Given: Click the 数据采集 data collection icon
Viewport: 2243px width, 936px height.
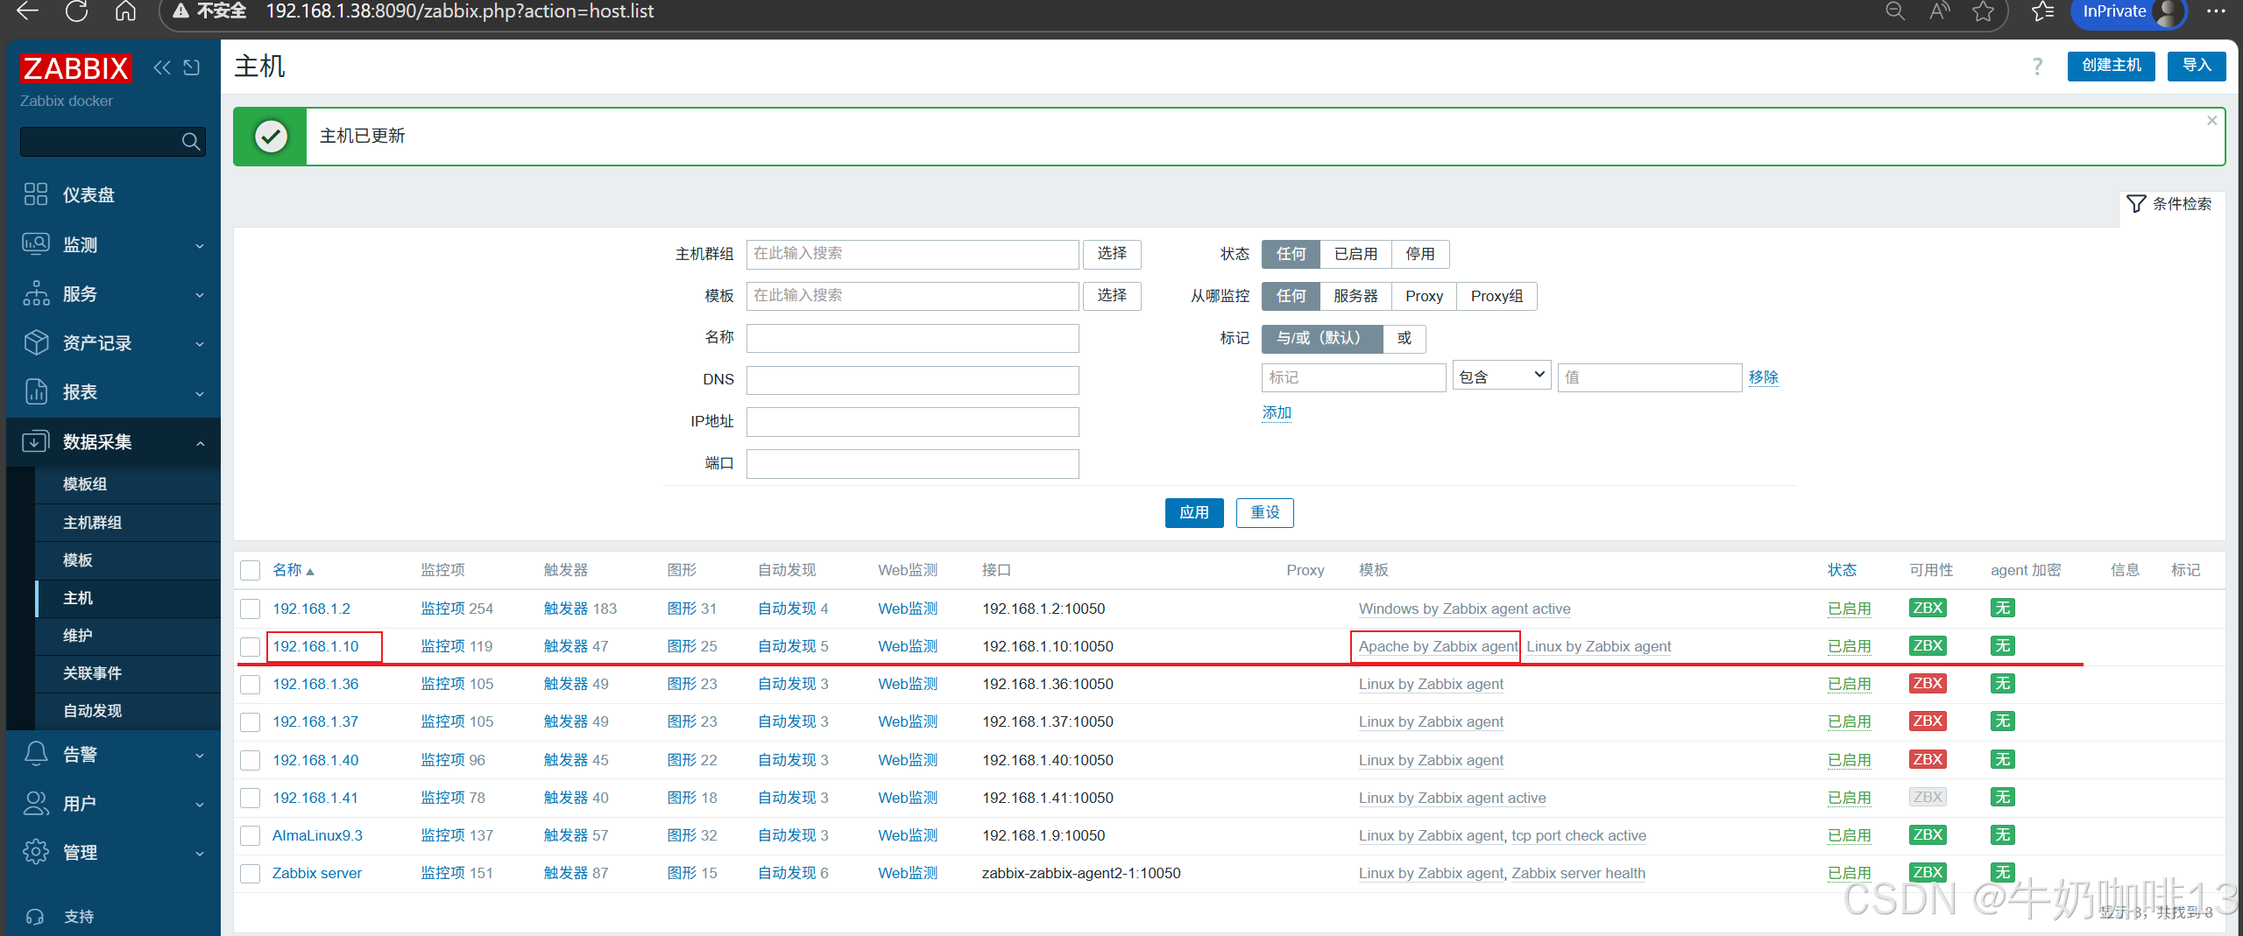Looking at the screenshot, I should coord(36,441).
